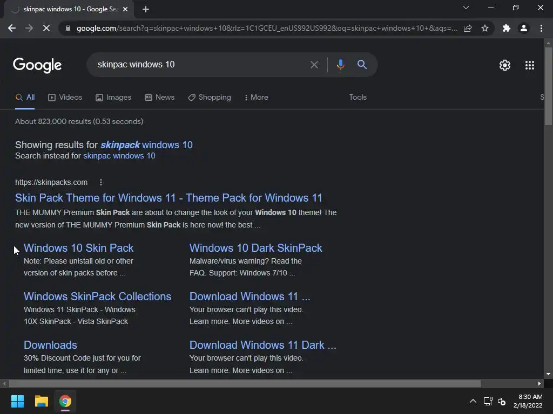Viewport: 553px width, 414px height.
Task: Click the Chrome taskbar icon
Action: (x=65, y=401)
